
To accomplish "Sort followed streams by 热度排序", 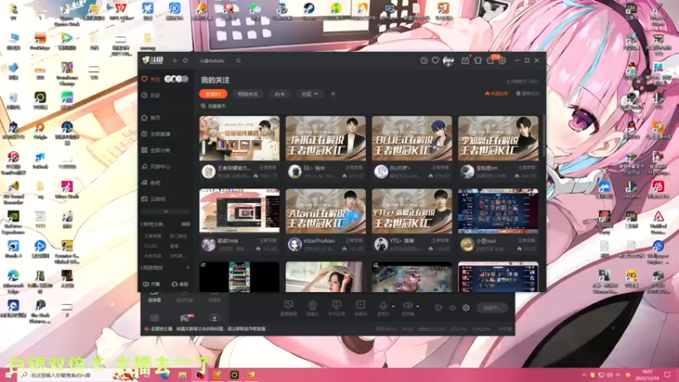I will coord(497,93).
